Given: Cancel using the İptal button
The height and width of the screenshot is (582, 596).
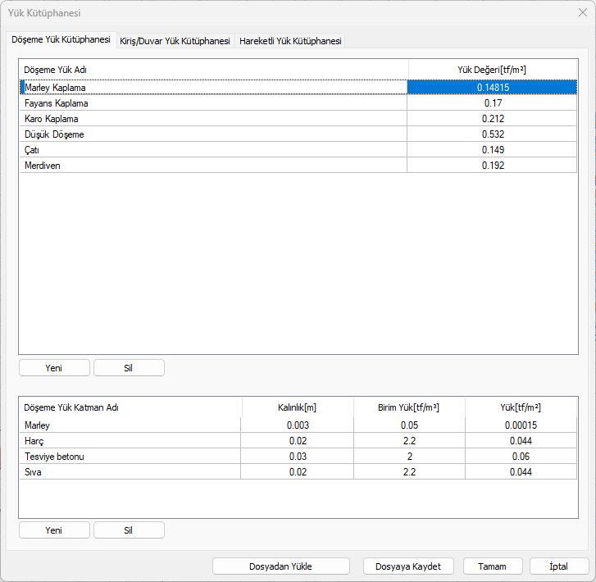Looking at the screenshot, I should (x=559, y=566).
